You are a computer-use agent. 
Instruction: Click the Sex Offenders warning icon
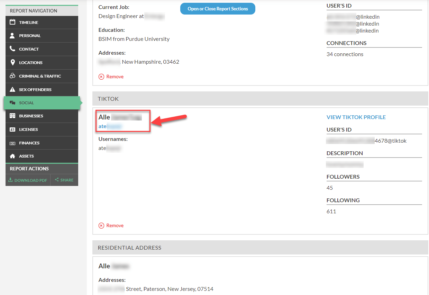[12, 89]
